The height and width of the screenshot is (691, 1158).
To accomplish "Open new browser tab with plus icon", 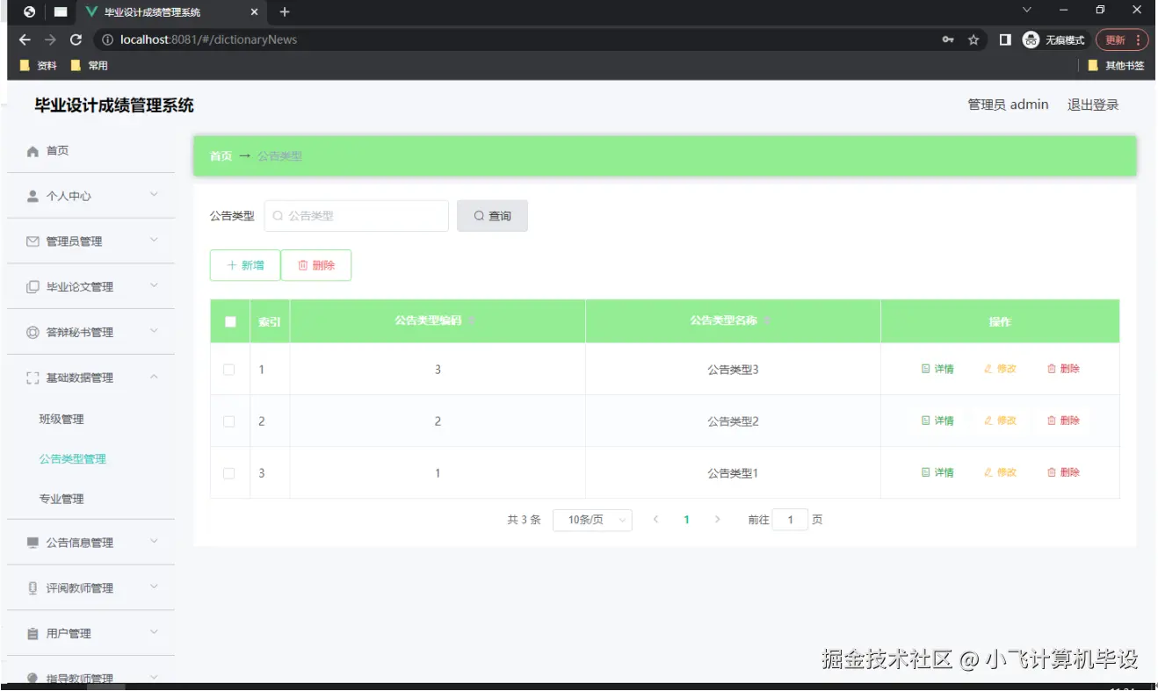I will click(x=284, y=12).
